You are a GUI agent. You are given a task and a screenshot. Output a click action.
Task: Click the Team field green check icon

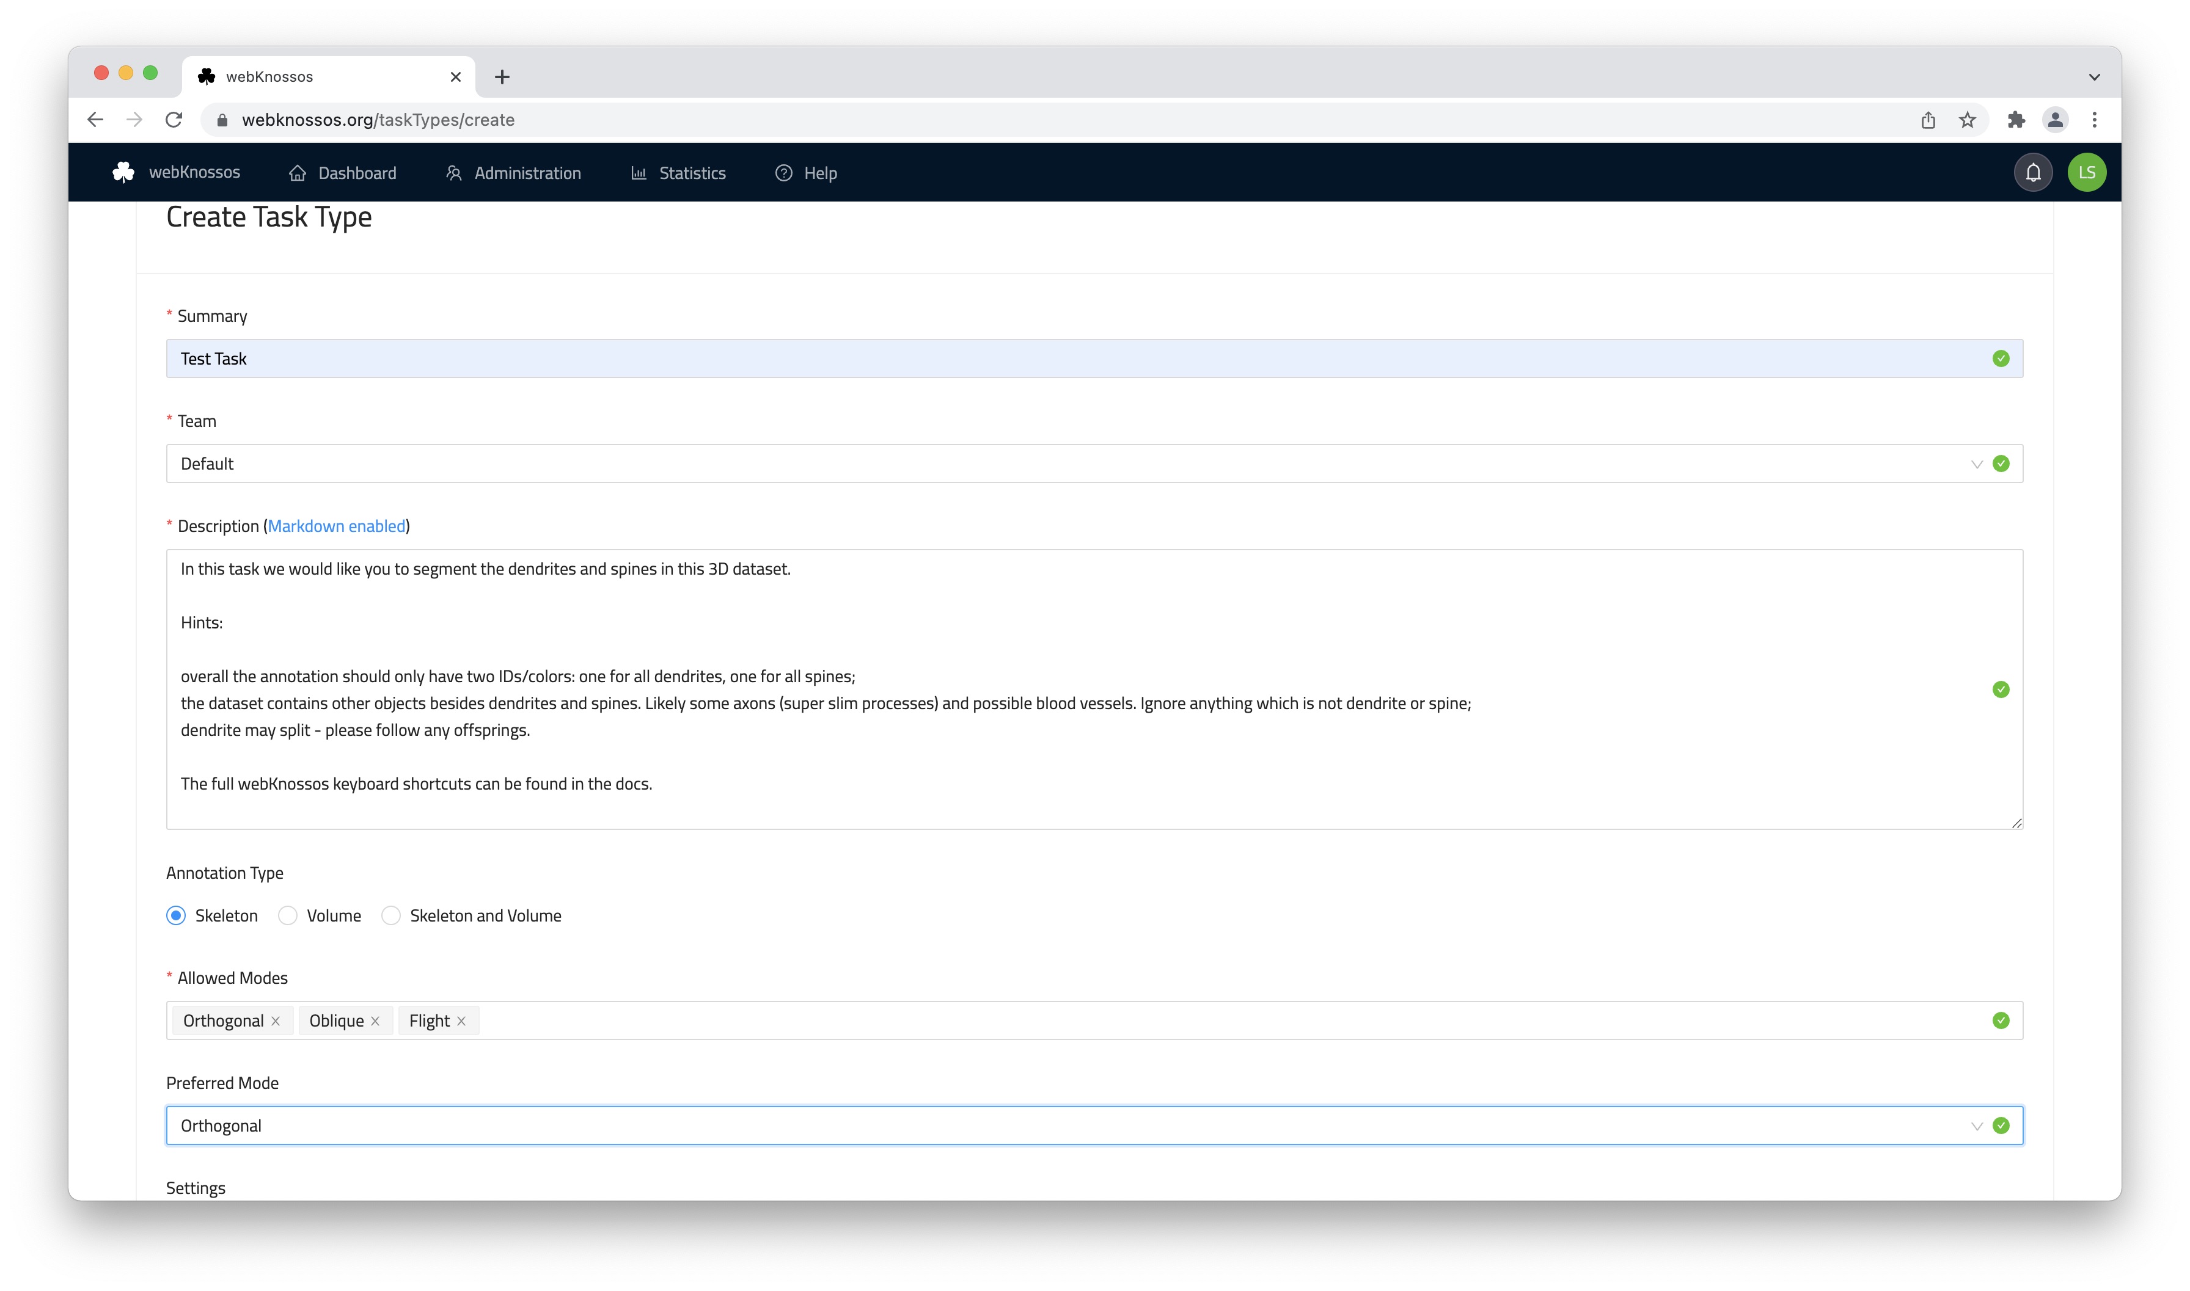[x=2000, y=464]
